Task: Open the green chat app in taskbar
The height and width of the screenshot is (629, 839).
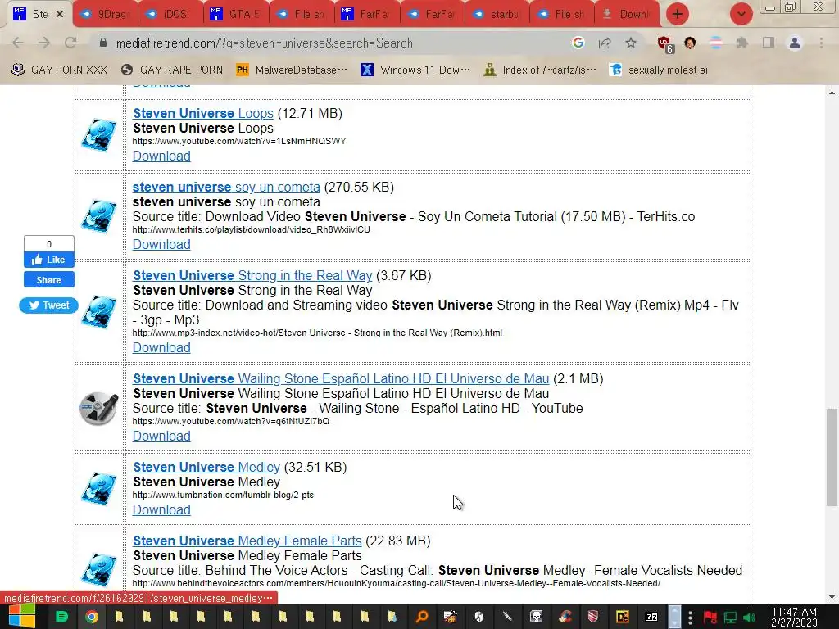Action: click(61, 618)
